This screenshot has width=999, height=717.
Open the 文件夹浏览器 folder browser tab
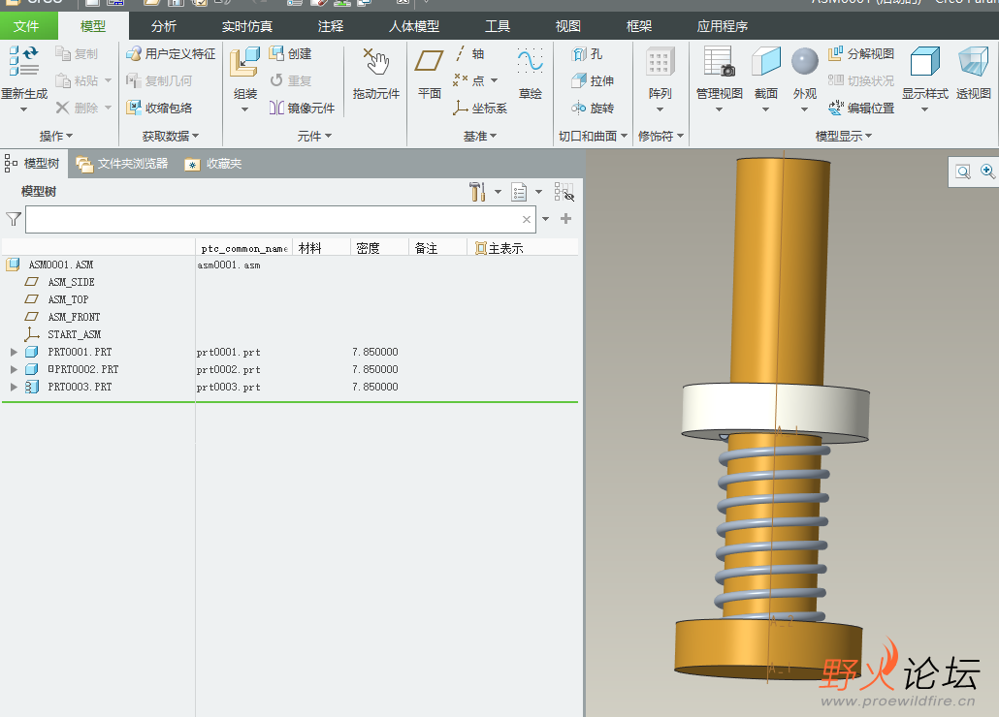pos(122,164)
